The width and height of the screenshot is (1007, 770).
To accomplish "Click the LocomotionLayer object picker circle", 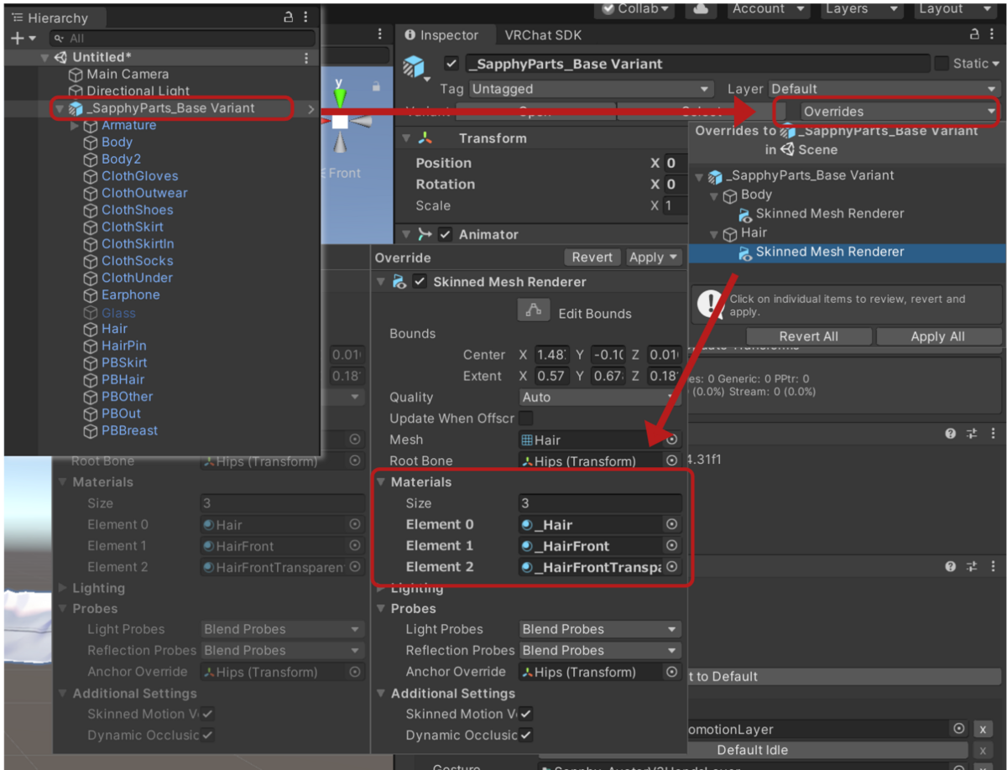I will (959, 729).
